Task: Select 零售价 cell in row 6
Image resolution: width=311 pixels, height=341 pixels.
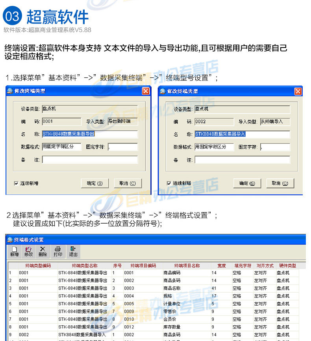Action: pos(187,312)
